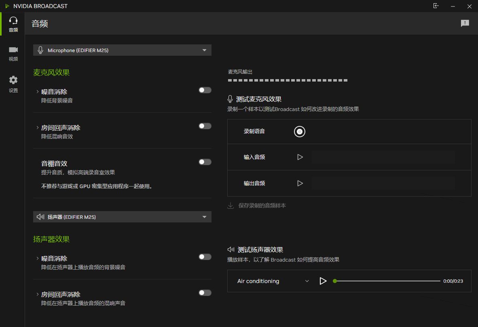Click 保存录制的音频样本 save sample link

[x=262, y=205]
